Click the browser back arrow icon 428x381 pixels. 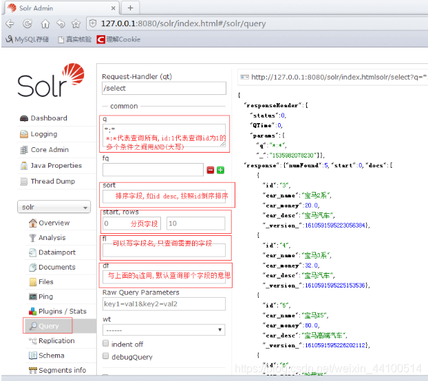[x=10, y=24]
